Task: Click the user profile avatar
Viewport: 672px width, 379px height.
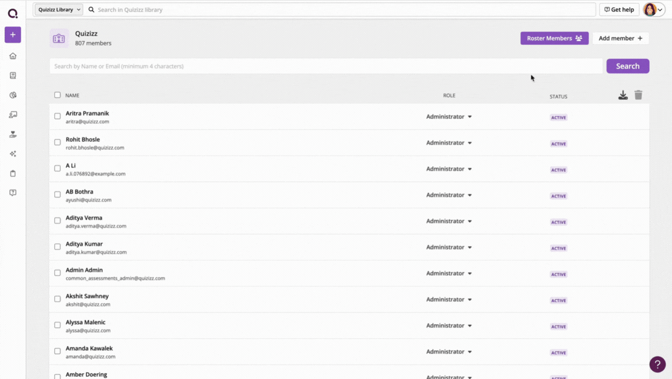Action: tap(650, 9)
